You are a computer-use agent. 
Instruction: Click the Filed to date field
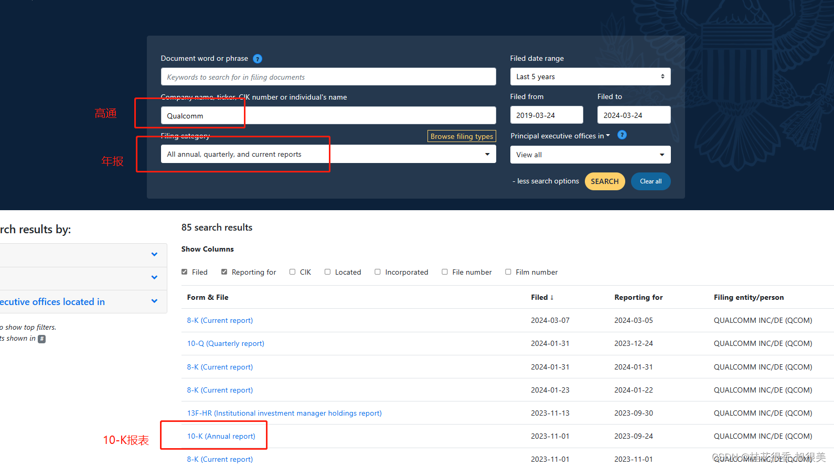[634, 115]
